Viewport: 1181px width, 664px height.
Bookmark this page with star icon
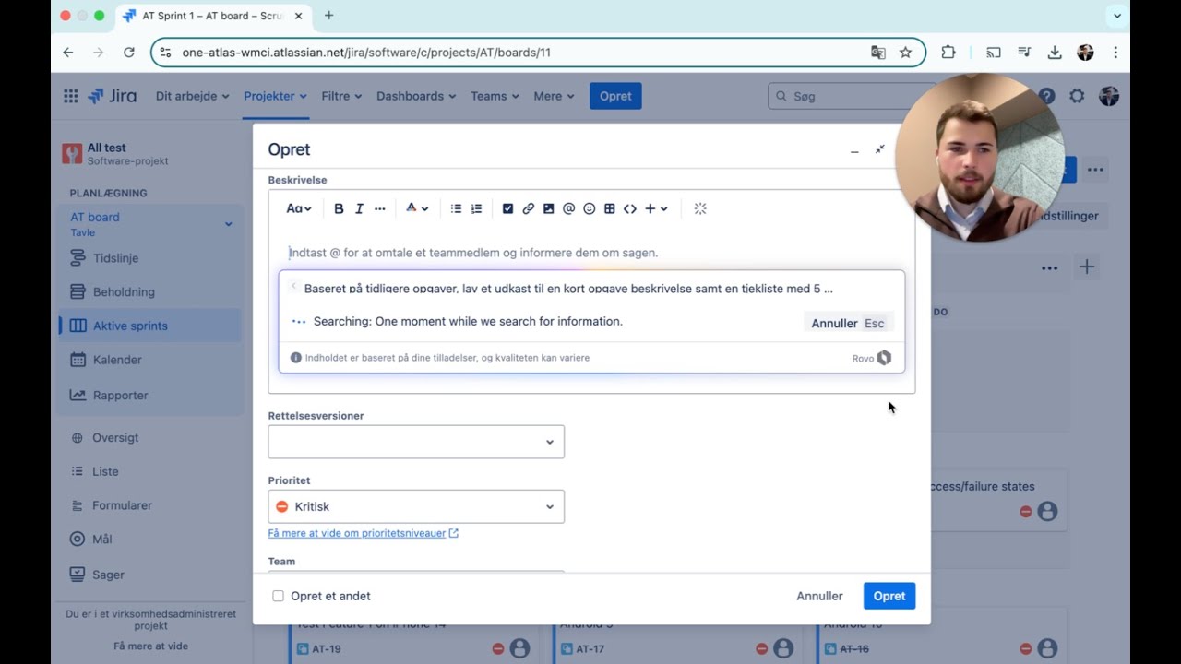905,53
